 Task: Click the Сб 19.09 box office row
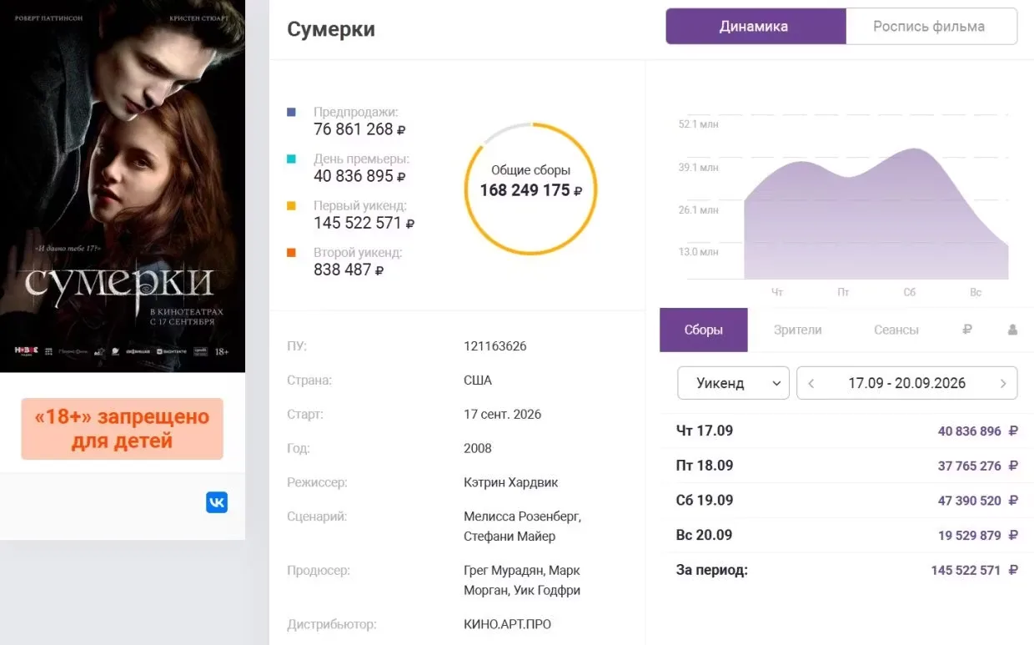[x=846, y=501]
